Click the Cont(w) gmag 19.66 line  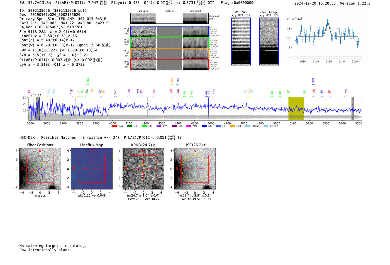65,45
